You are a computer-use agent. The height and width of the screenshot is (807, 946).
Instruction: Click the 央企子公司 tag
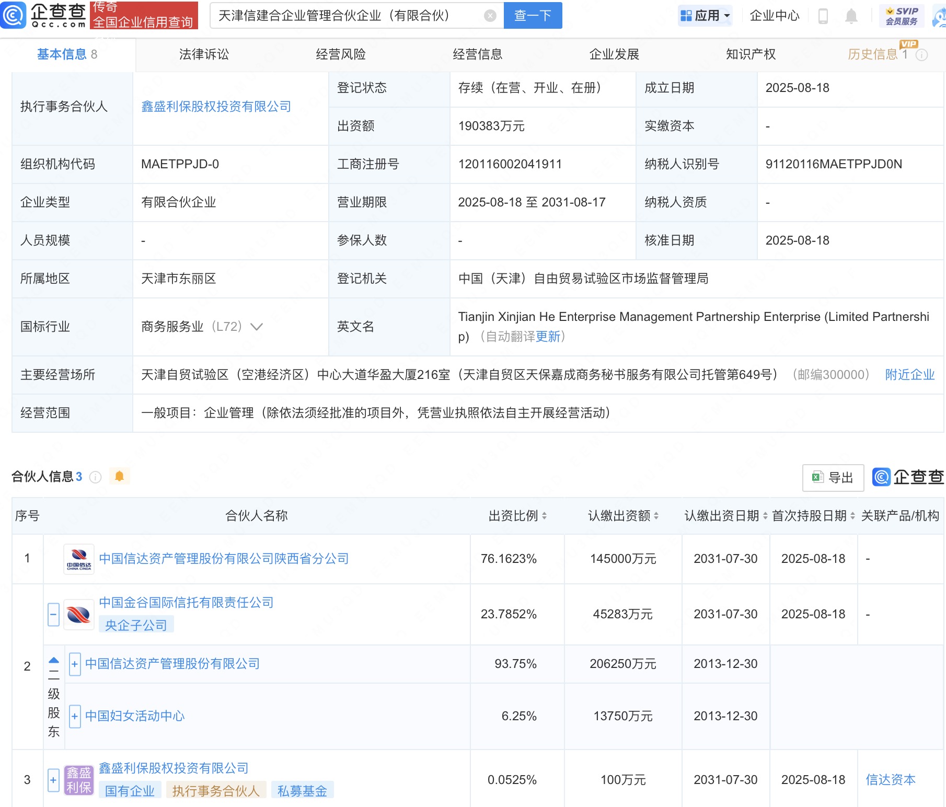click(x=136, y=625)
